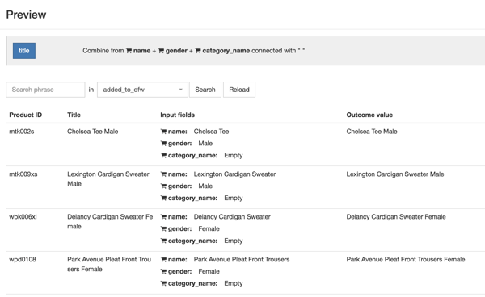Click the Product ID column header
The image size is (485, 297).
point(25,115)
